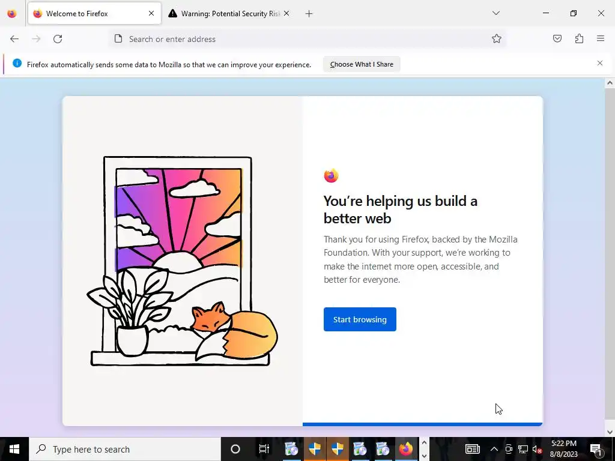
Task: Click the blue info icon in notification bar
Action: pyautogui.click(x=17, y=63)
